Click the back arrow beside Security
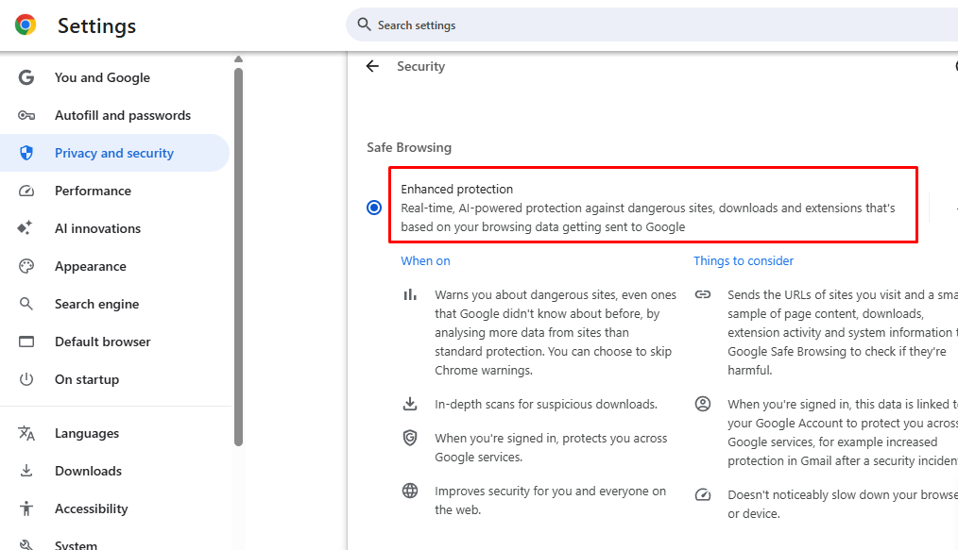 click(x=372, y=66)
